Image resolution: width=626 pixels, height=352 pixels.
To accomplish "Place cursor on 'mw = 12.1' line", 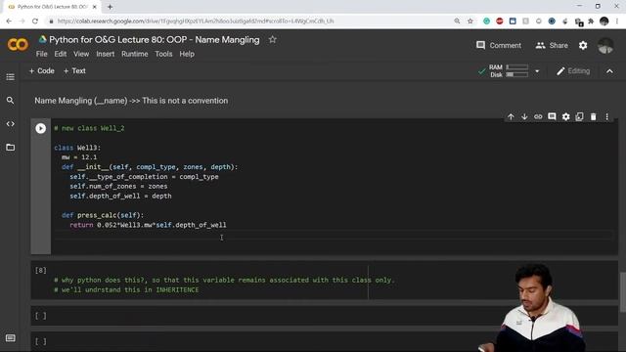I will click(x=79, y=157).
